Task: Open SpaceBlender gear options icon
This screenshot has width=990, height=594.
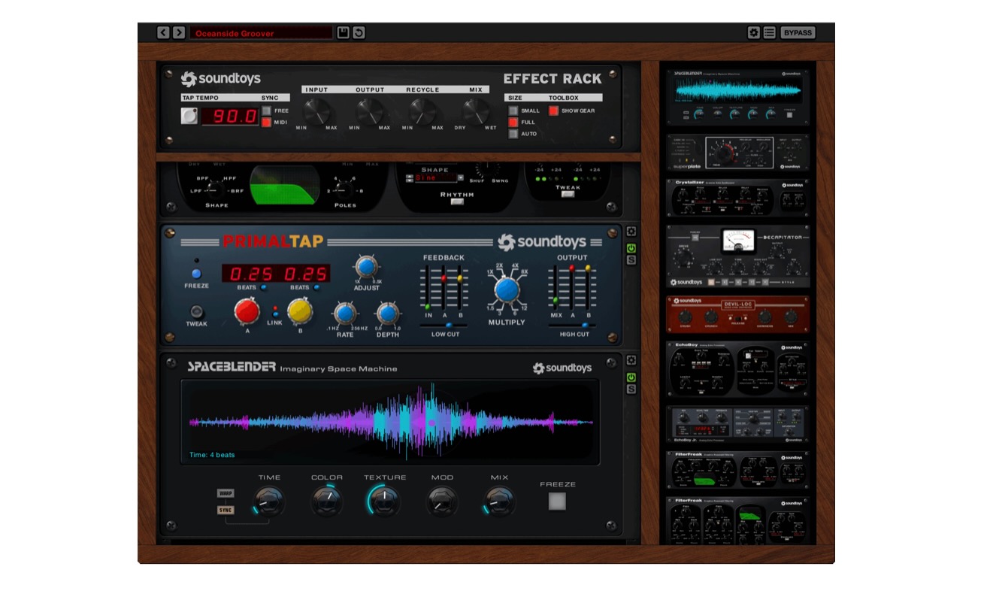Action: click(x=631, y=361)
